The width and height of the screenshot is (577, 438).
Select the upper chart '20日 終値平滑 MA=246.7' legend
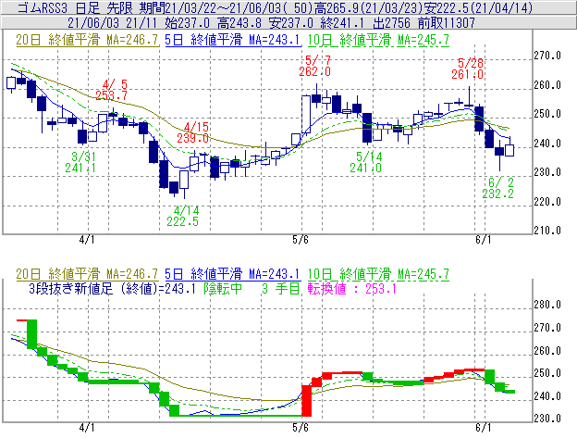click(87, 40)
